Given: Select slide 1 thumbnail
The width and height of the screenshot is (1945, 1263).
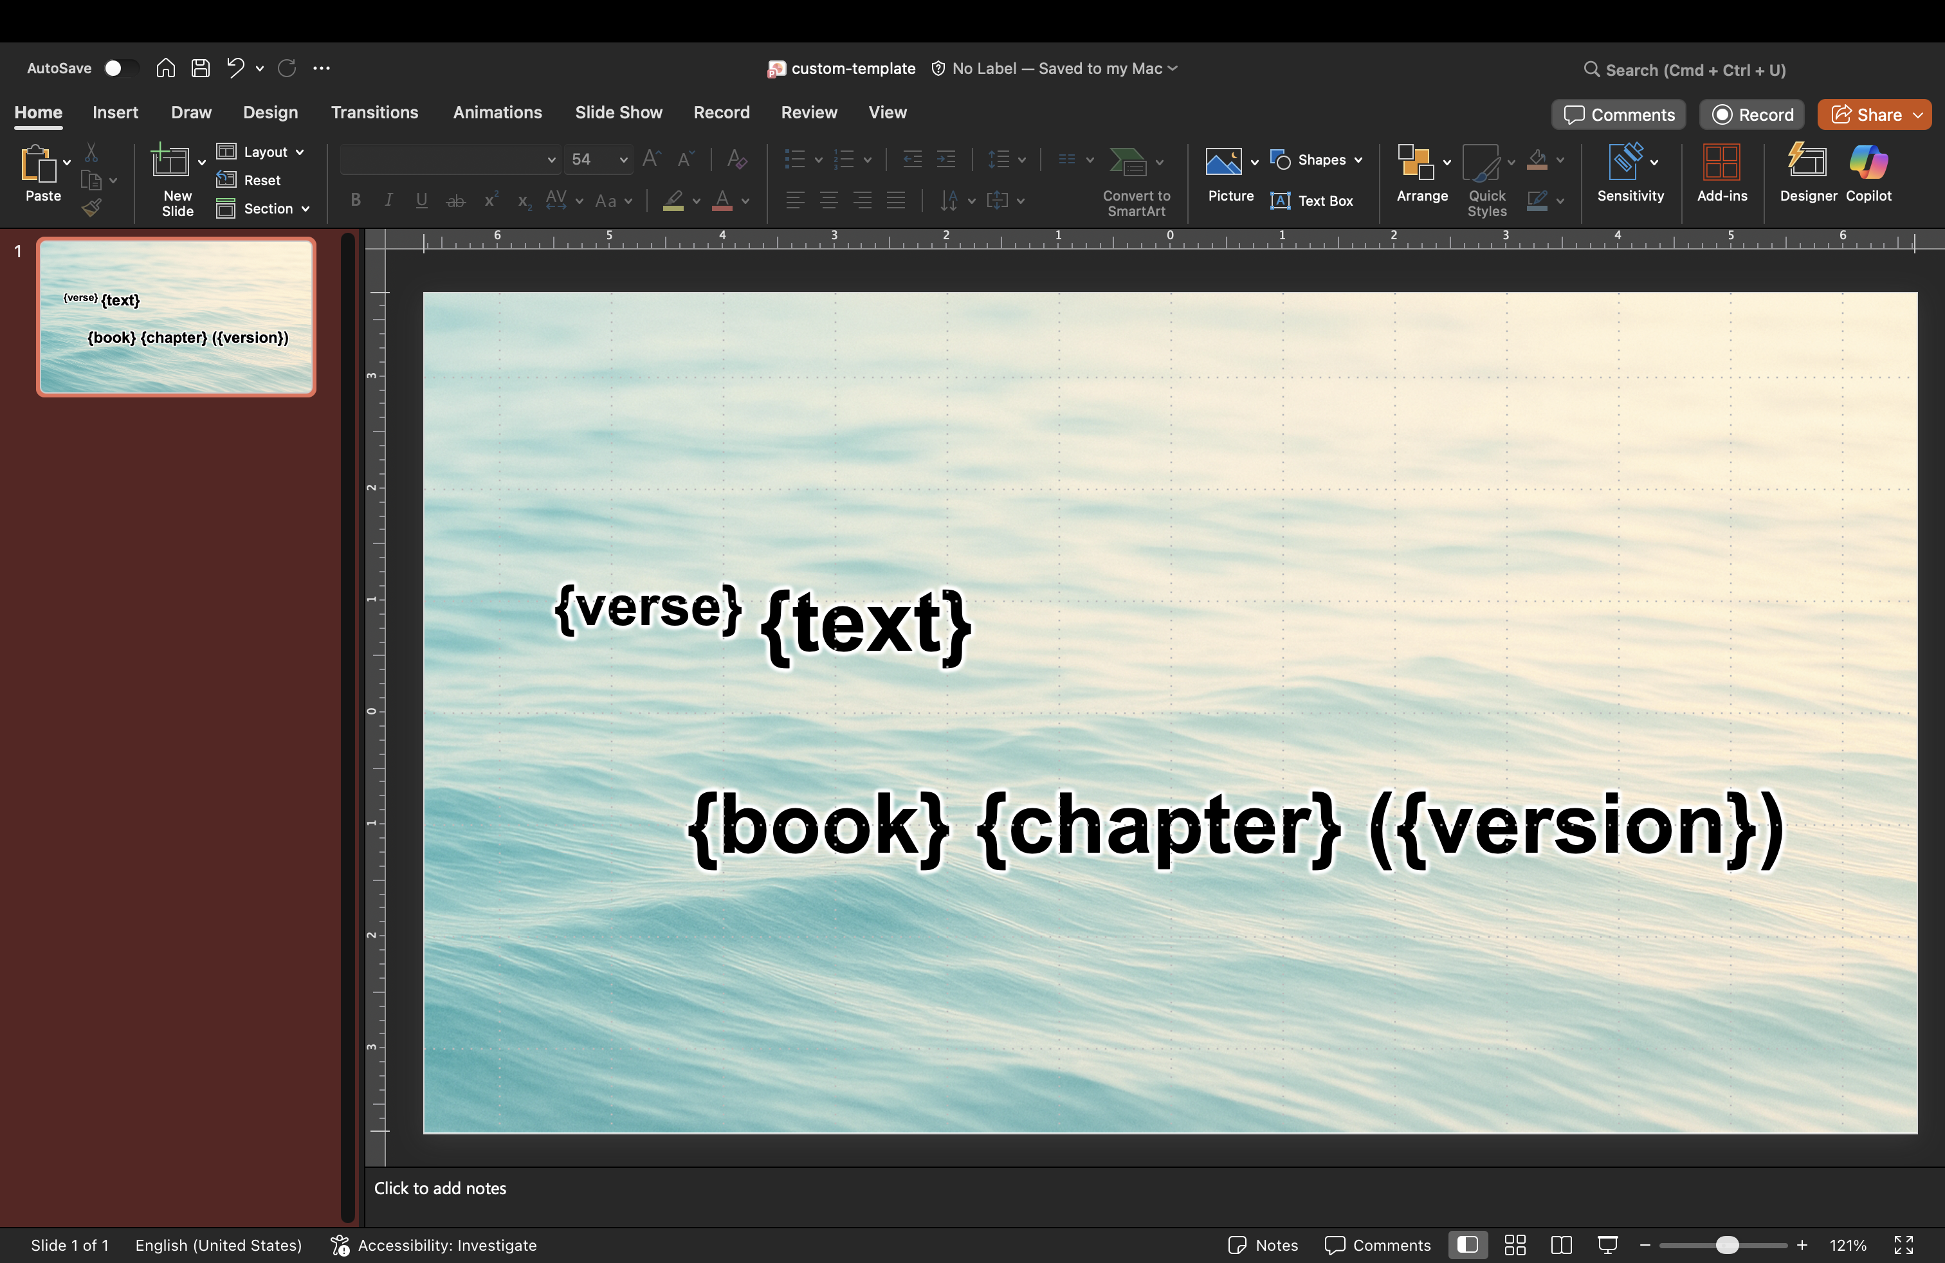Looking at the screenshot, I should point(176,317).
